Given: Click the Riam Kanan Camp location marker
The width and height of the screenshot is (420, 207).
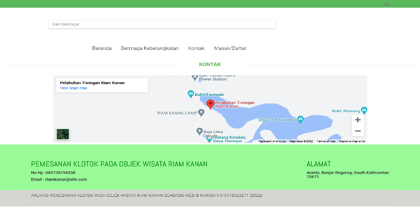Looking at the screenshot, I should [201, 113].
